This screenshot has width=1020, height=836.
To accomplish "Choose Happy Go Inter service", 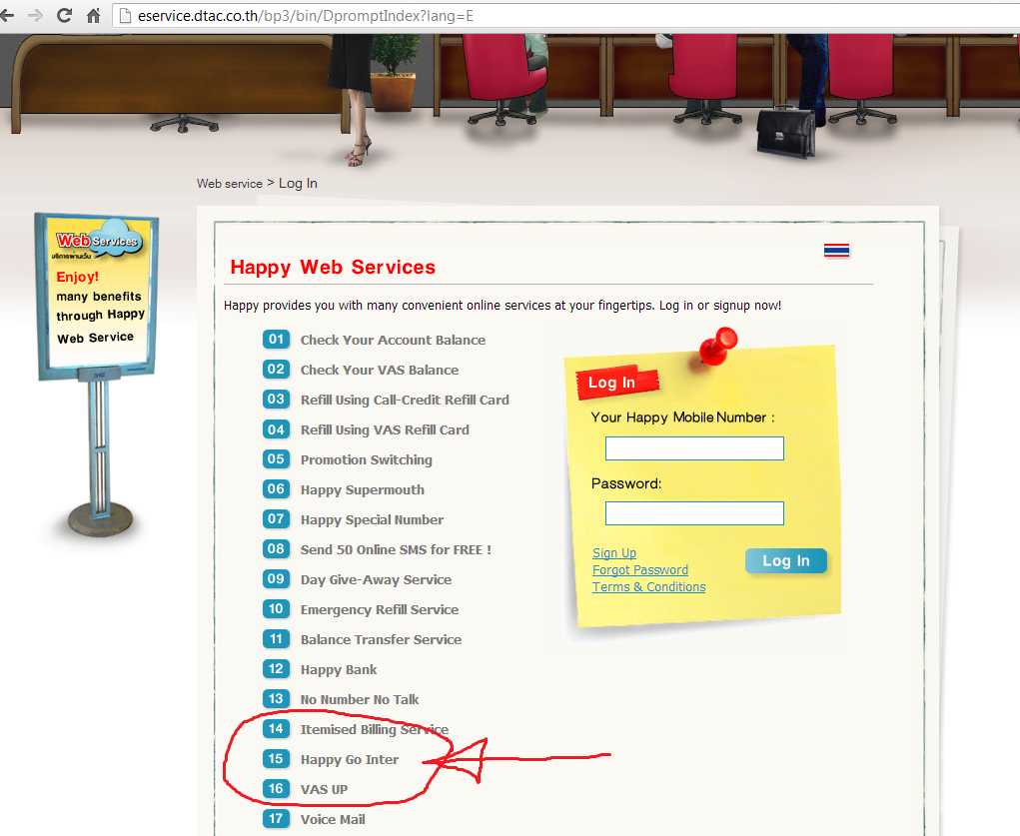I will click(350, 759).
